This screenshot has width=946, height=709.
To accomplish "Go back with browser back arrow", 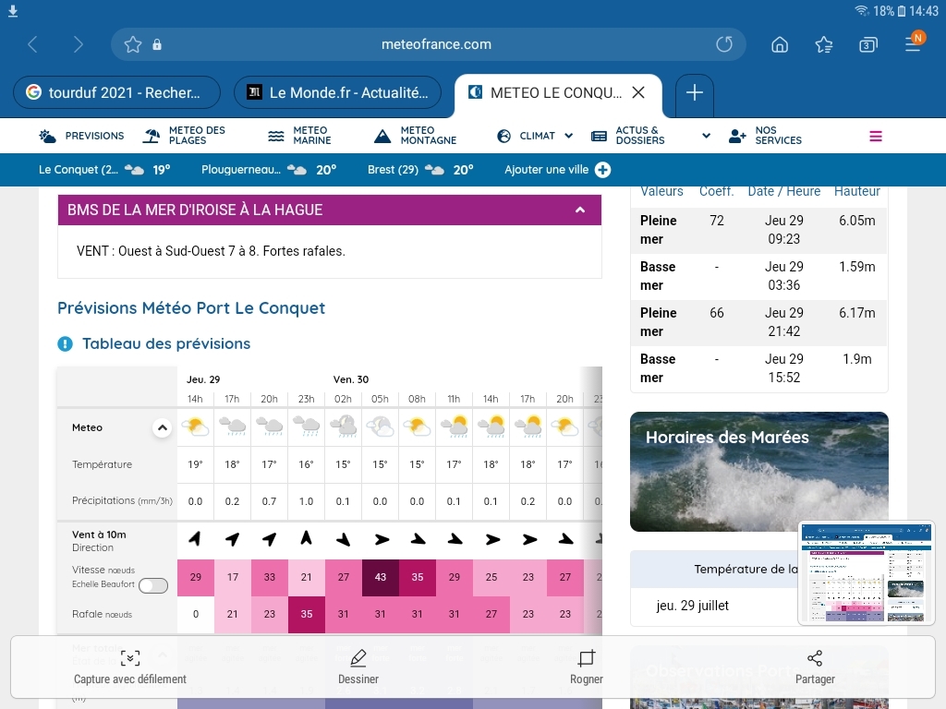I will click(33, 44).
